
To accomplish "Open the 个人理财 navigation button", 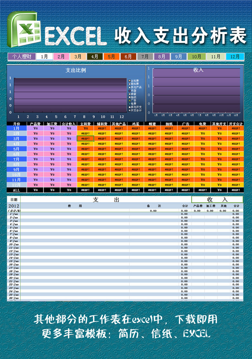I will [22, 57].
